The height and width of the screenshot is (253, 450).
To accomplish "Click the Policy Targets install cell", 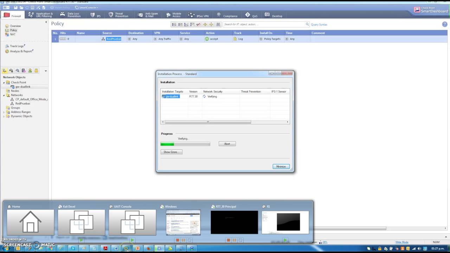I will pos(271,39).
